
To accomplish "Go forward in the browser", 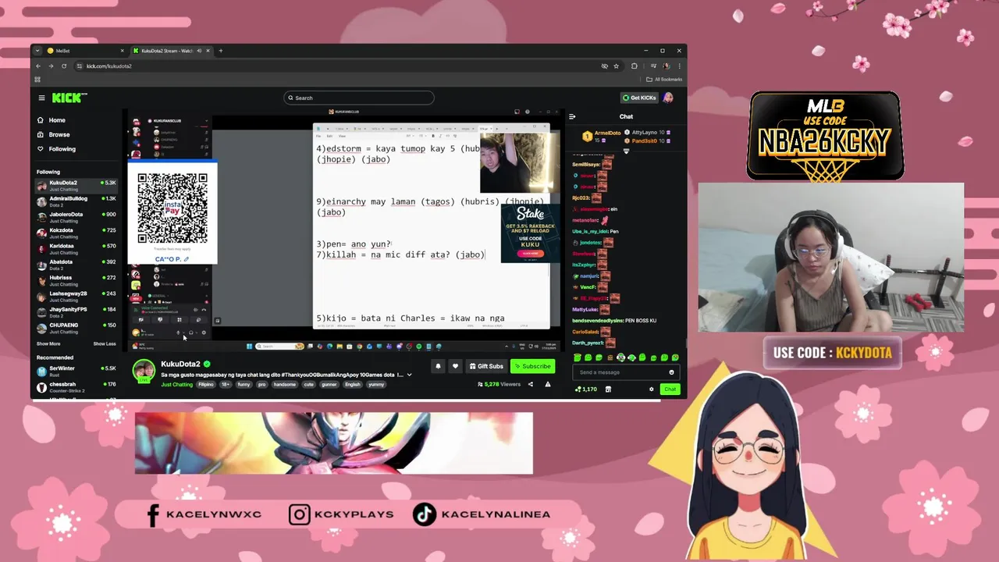I will pos(51,66).
